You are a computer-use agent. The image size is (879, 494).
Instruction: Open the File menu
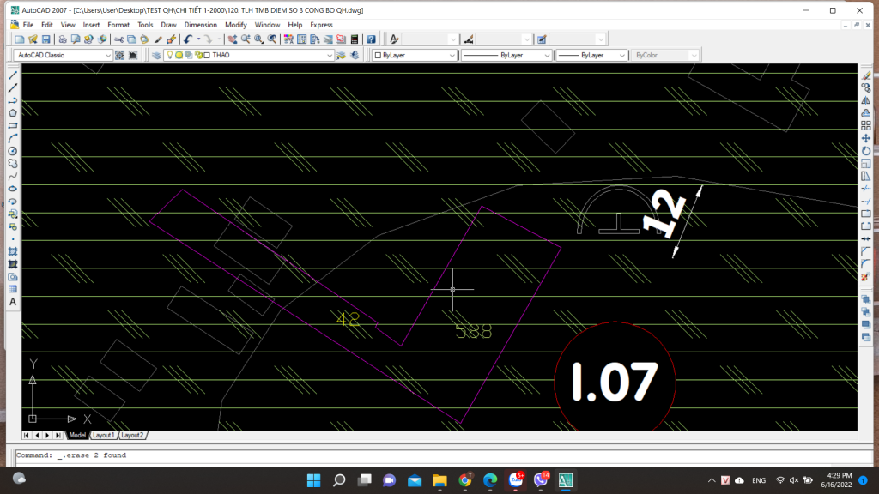pos(28,25)
